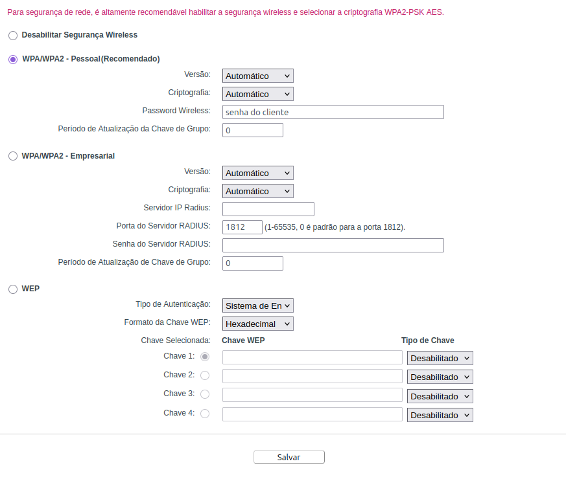Enable the WEP security radio option
The width and height of the screenshot is (566, 479).
13,289
